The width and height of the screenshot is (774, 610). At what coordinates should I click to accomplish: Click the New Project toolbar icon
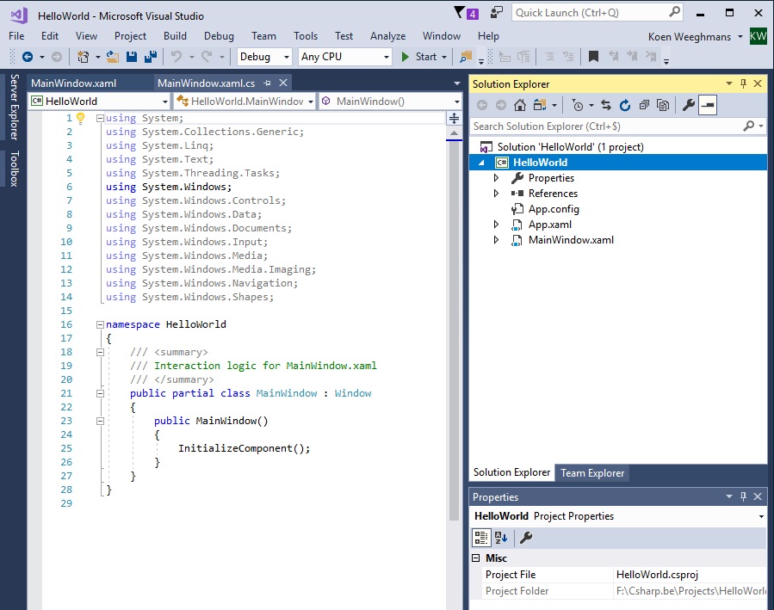tap(83, 57)
